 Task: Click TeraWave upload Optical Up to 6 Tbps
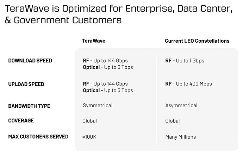click(108, 90)
